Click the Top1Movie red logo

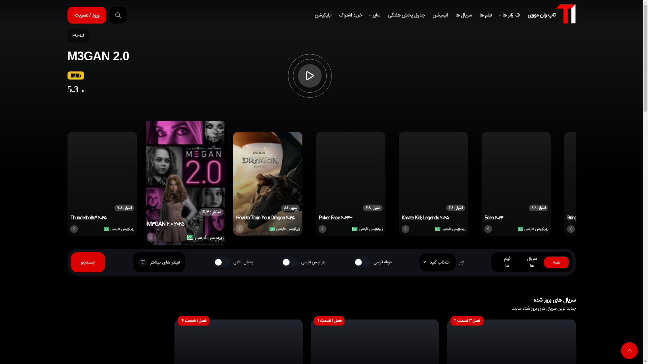coord(566,14)
